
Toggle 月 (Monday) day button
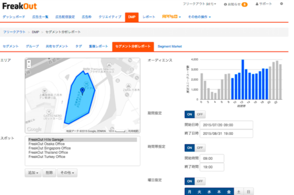(189, 192)
